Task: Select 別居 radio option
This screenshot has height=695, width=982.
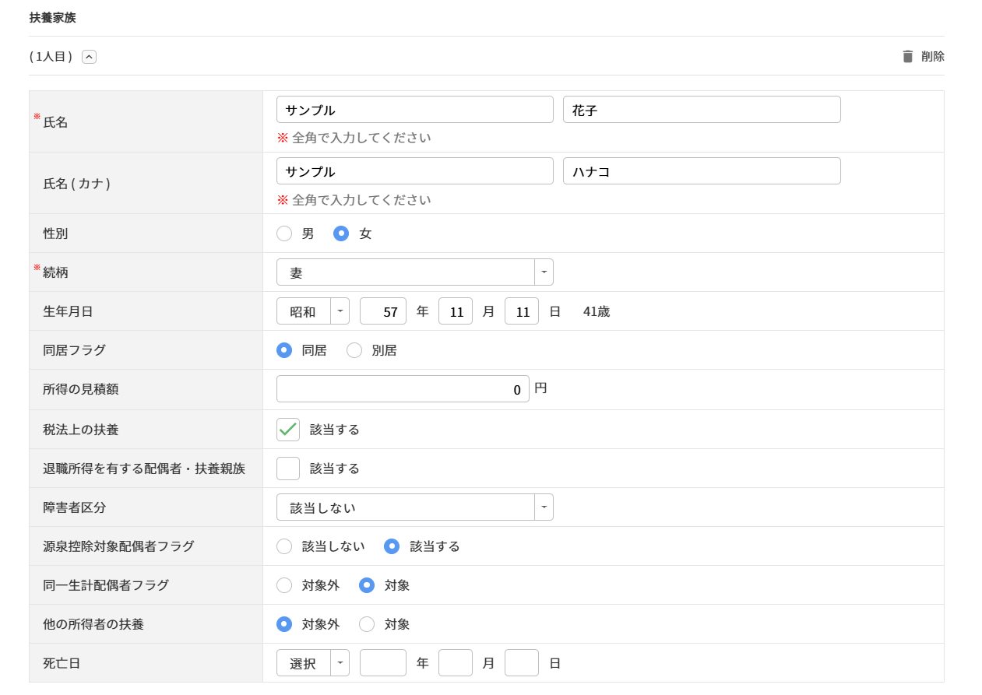Action: click(x=354, y=350)
